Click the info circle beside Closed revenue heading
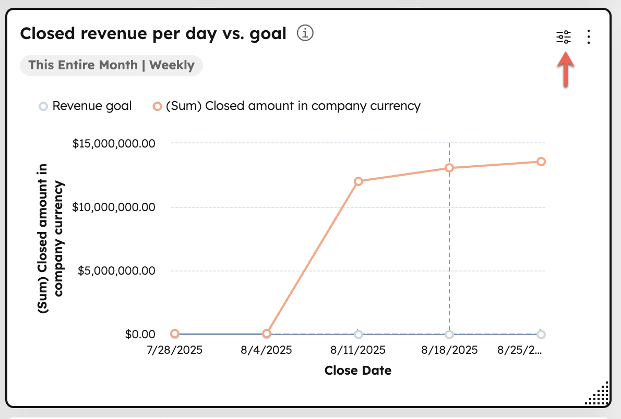The height and width of the screenshot is (419, 621). point(305,33)
